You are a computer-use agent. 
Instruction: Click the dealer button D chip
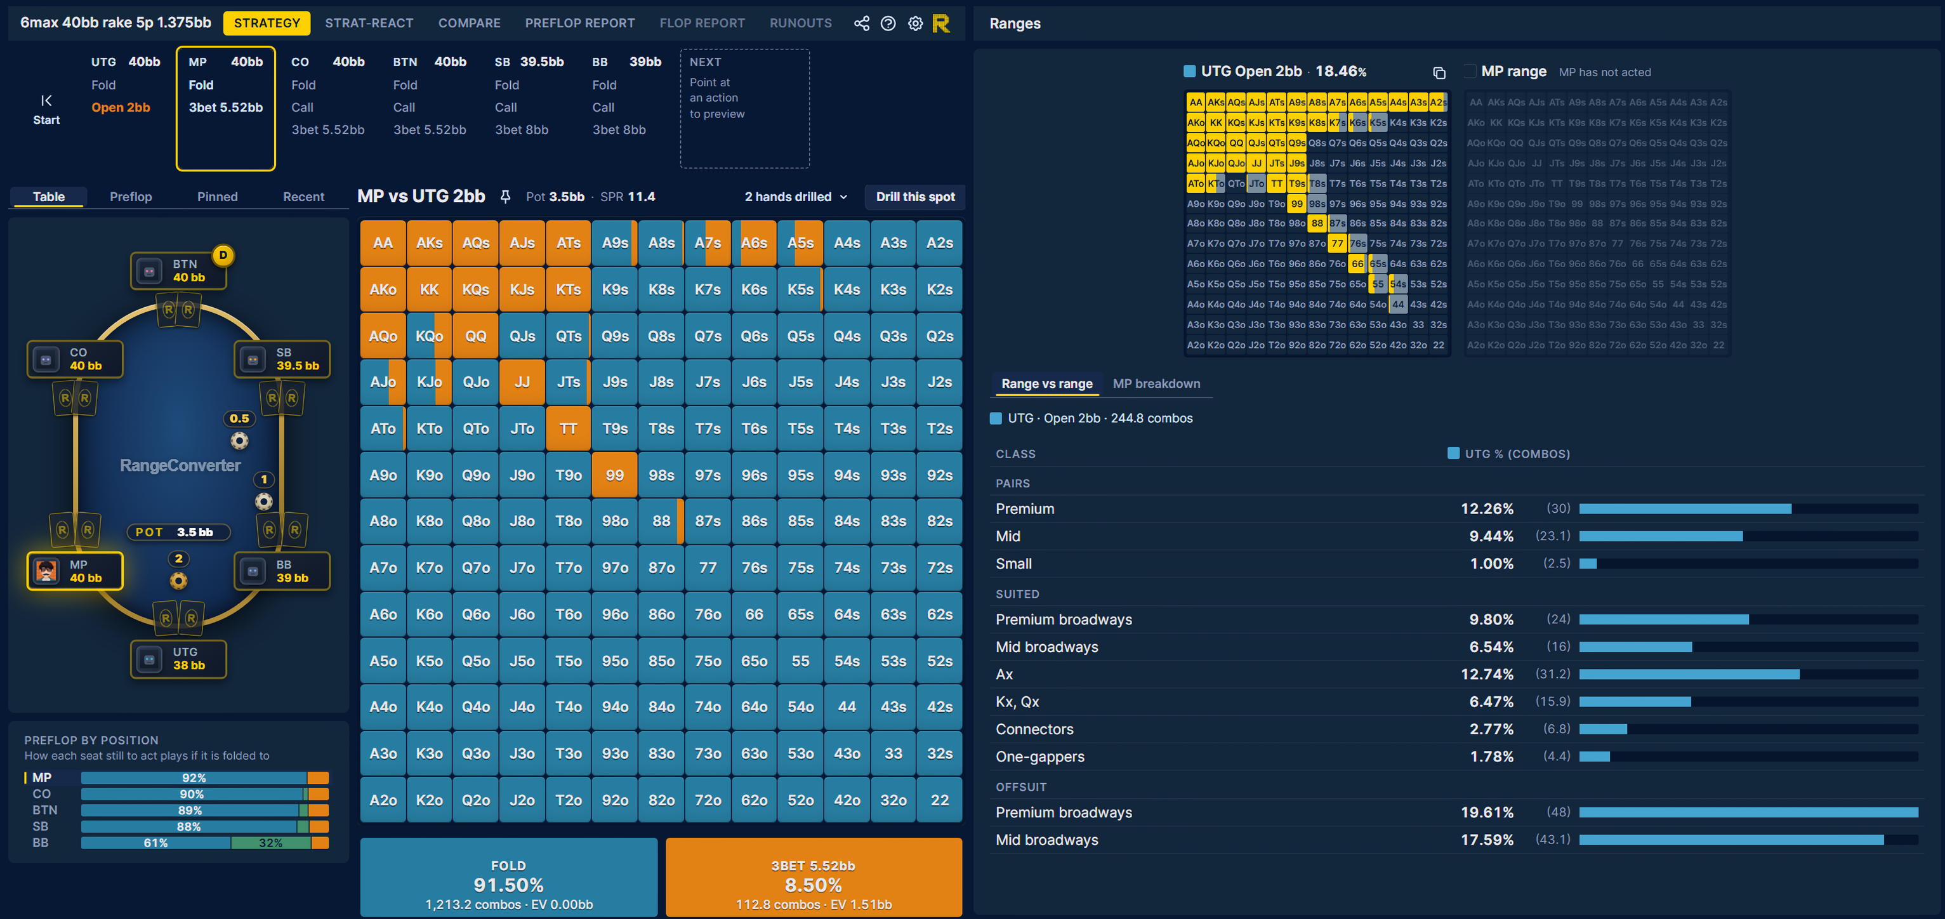pos(223,255)
